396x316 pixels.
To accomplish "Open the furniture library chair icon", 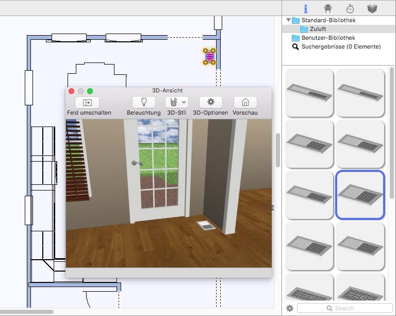I will point(328,9).
